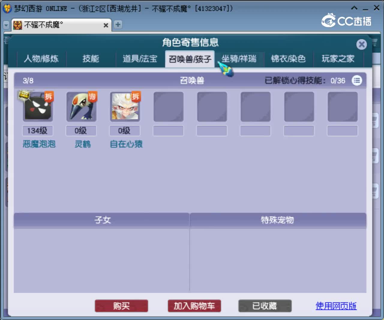This screenshot has width=384, height=320.
Task: Click the CC直播 logo
Action: point(346,20)
